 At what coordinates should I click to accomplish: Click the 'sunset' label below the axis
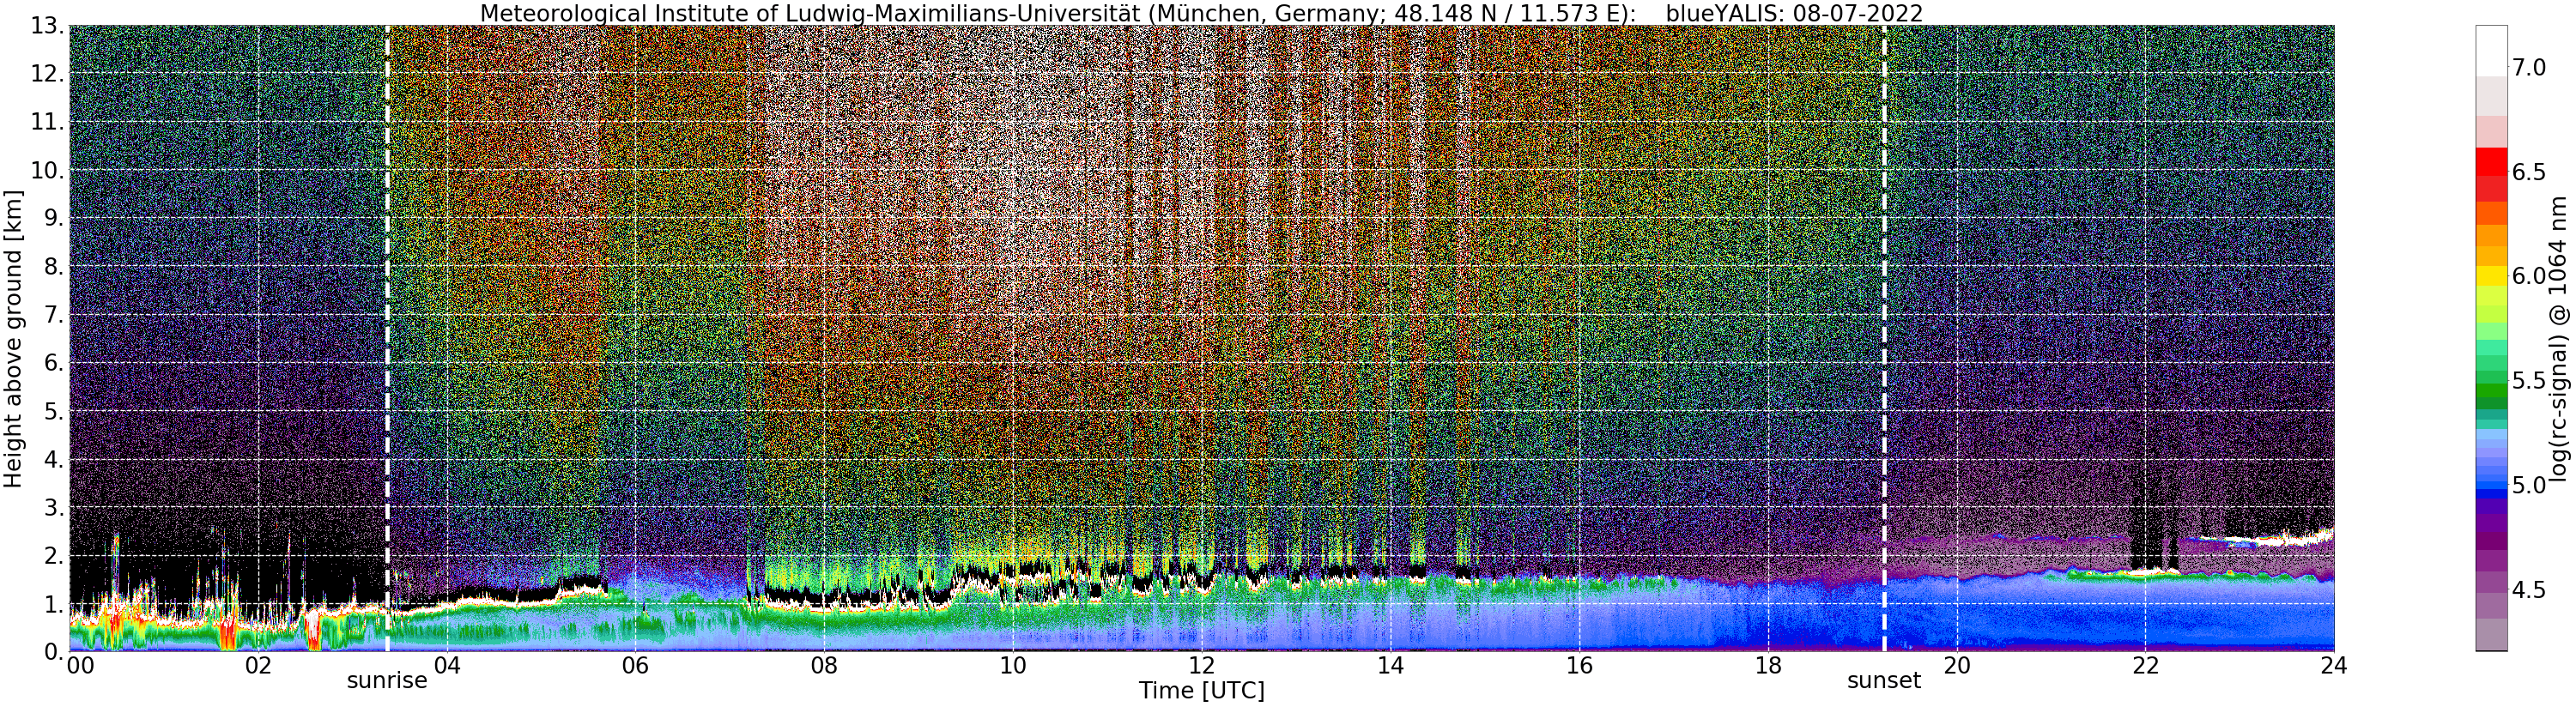[x=1884, y=681]
